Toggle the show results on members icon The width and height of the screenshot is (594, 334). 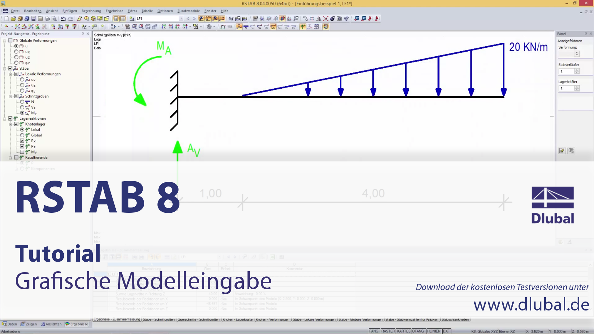pyautogui.click(x=239, y=27)
